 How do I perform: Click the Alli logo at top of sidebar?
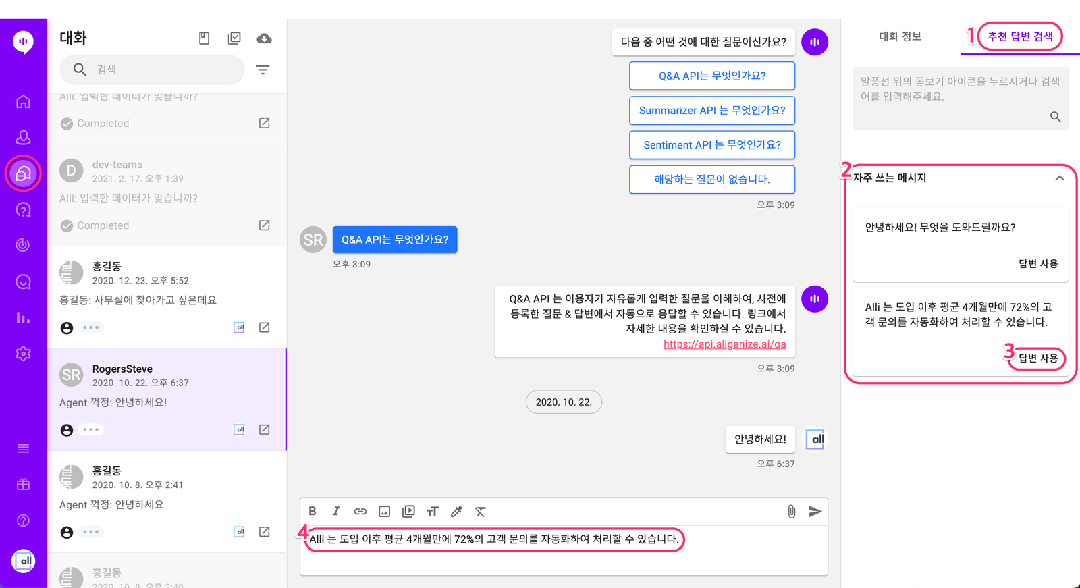pos(23,42)
